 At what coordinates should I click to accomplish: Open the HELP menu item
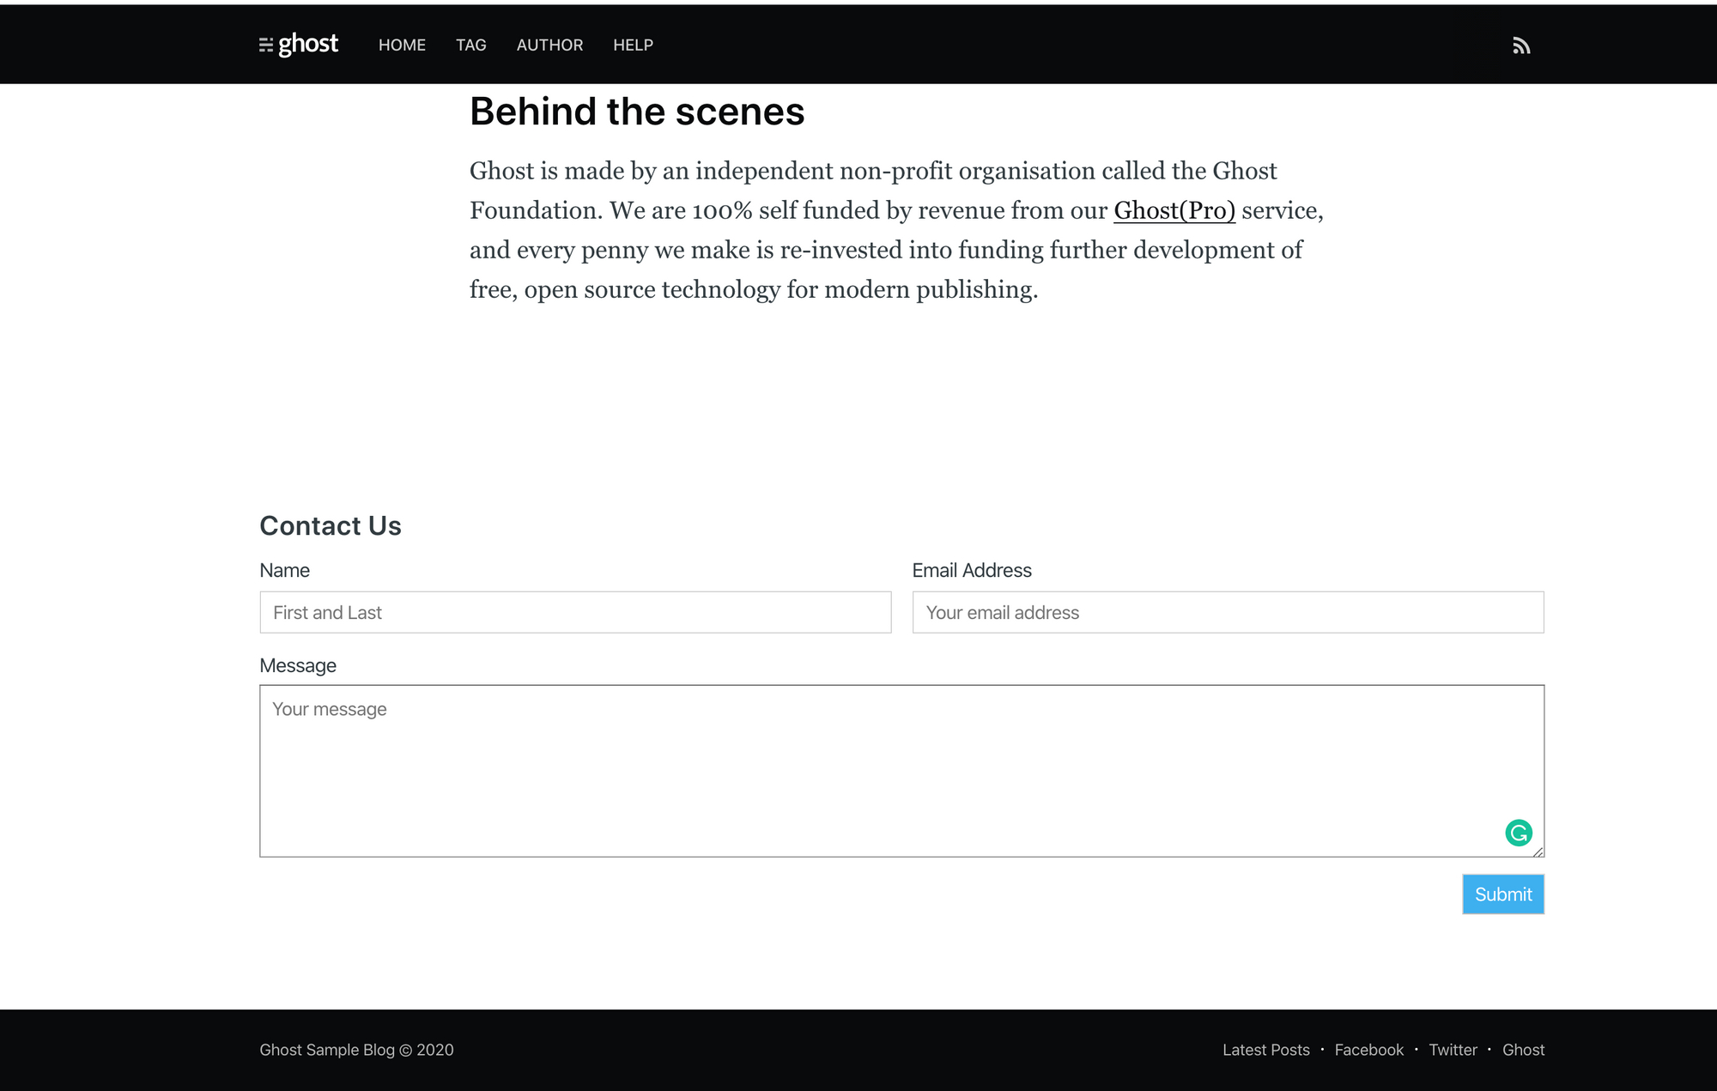[x=633, y=45]
